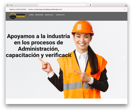Dismiss the top contact bar with the X

click(x=124, y=9)
